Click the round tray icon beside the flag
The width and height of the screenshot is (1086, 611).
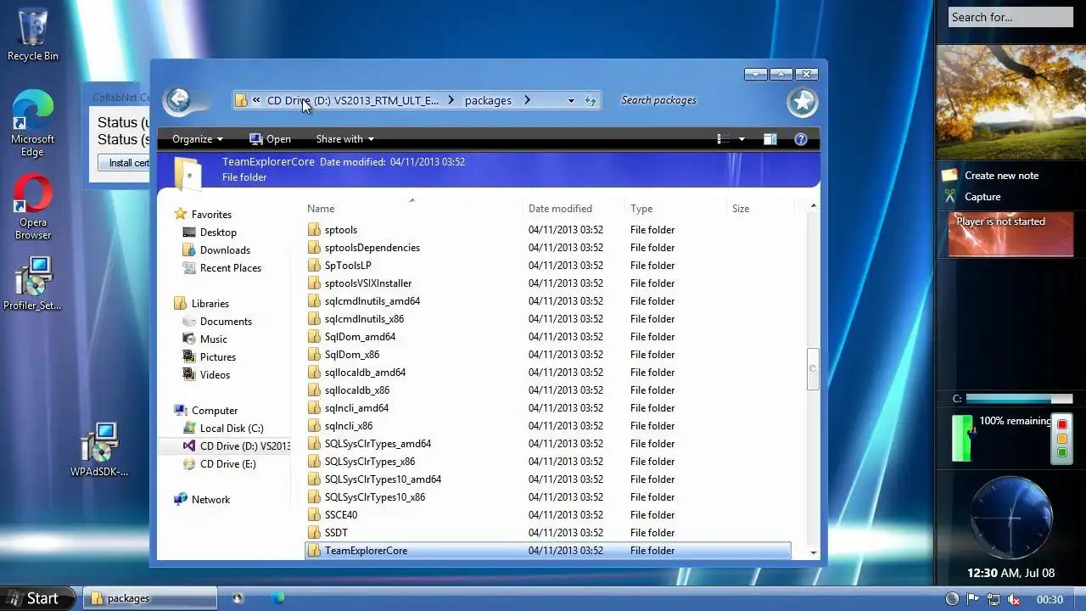[x=952, y=599]
